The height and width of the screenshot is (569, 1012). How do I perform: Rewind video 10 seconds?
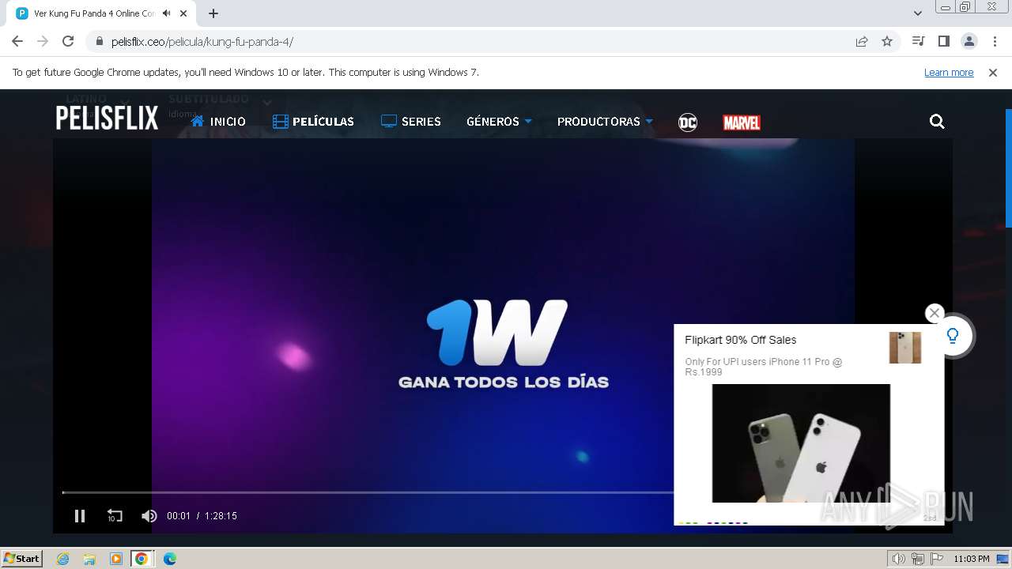[115, 516]
